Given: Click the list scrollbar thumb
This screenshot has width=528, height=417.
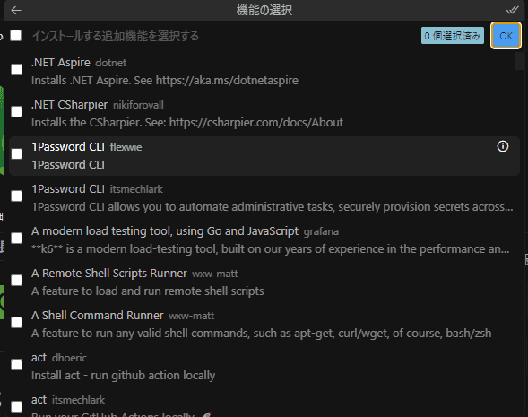Looking at the screenshot, I should (520, 61).
